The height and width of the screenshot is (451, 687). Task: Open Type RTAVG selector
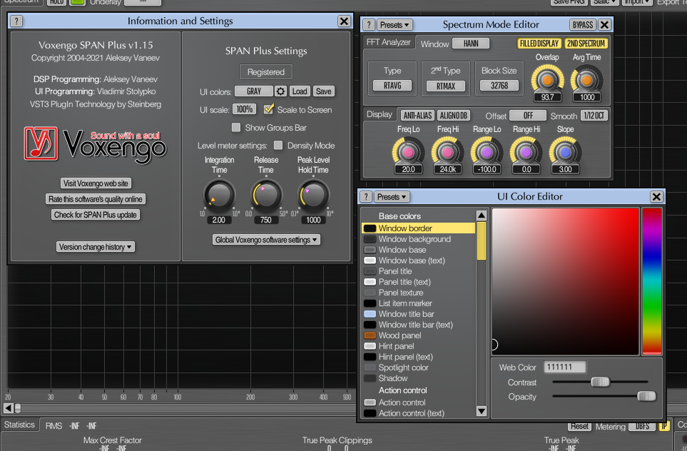click(x=392, y=86)
